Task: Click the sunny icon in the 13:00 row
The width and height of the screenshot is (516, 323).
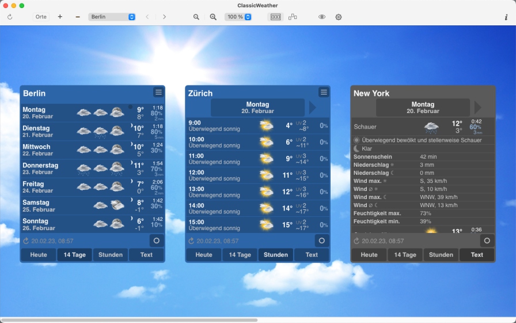Action: [x=266, y=191]
